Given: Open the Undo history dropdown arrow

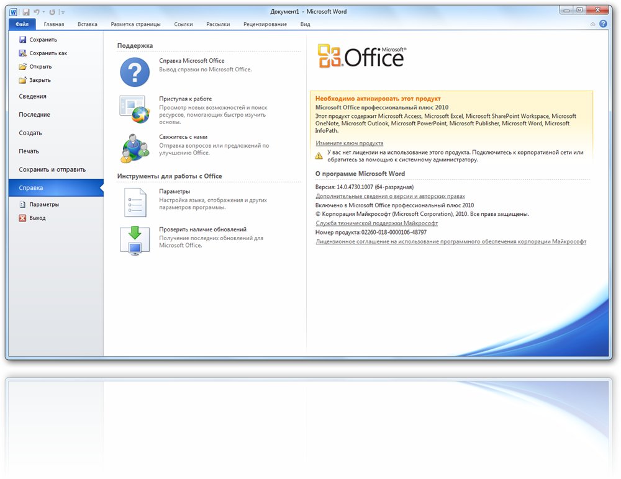Looking at the screenshot, I should [x=43, y=12].
